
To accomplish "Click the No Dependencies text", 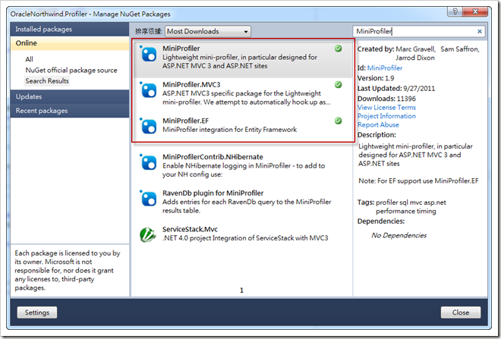I will [399, 235].
